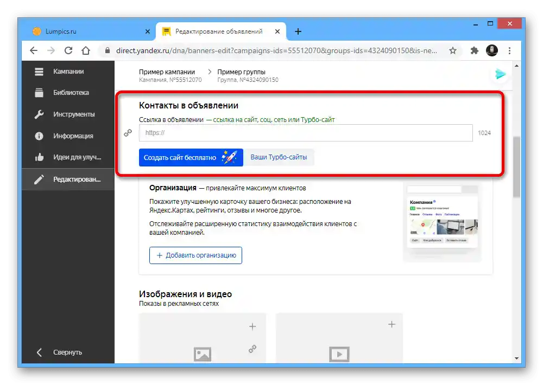Open the Chrome profile avatar
The height and width of the screenshot is (385, 543).
(492, 50)
